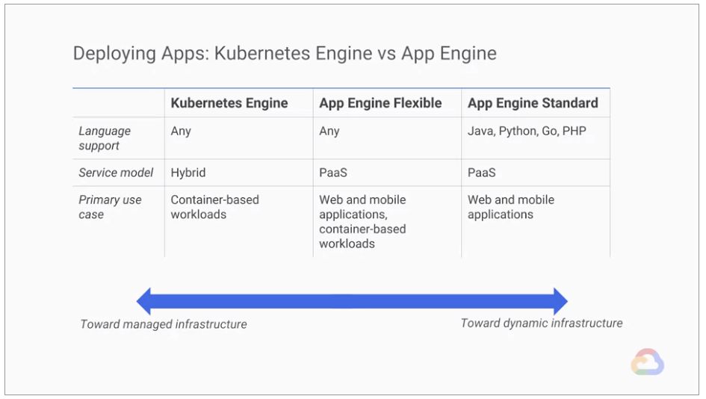706x399 pixels.
Task: Click the 'Container-based workloads' cell under Kubernetes Engine
Action: pyautogui.click(x=214, y=207)
